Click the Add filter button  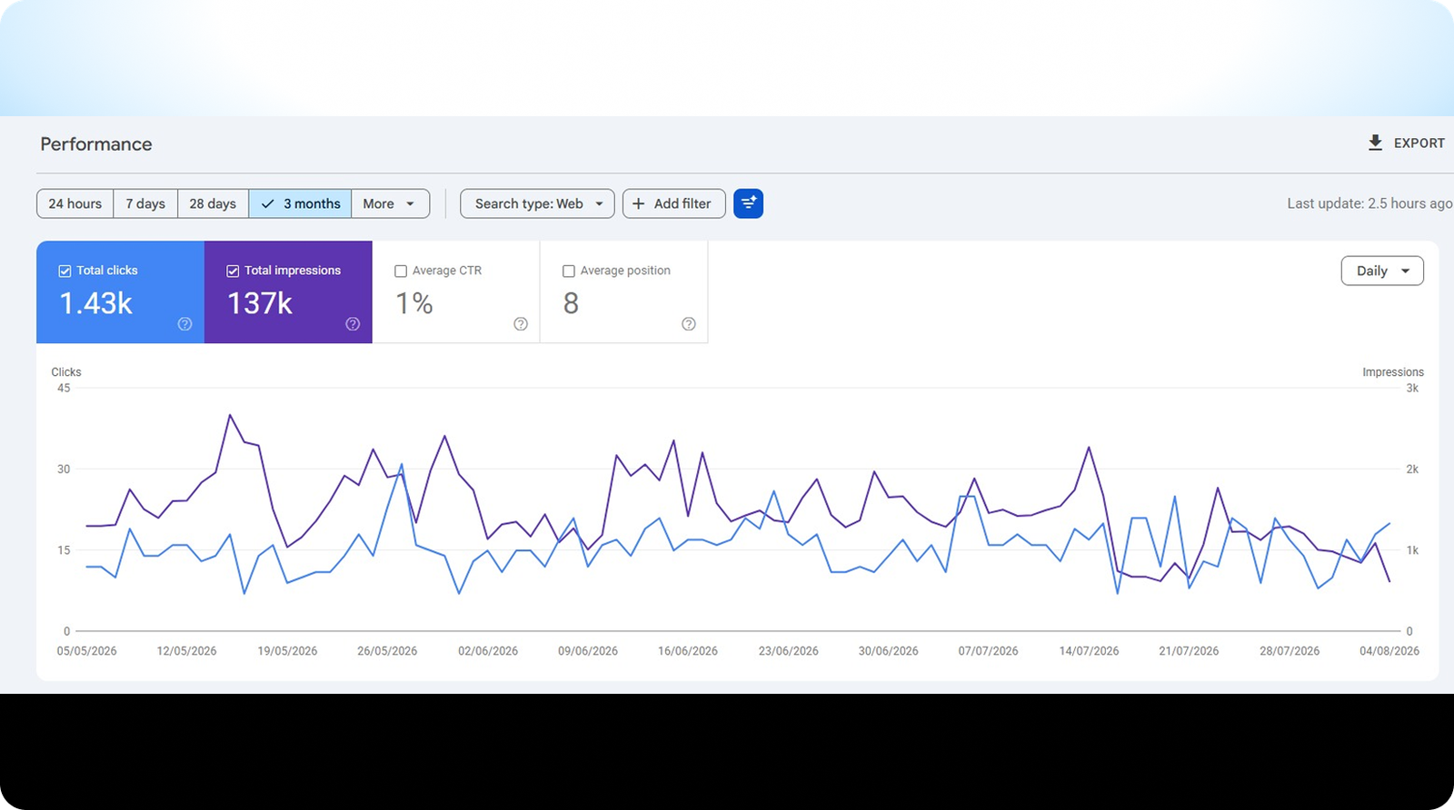(x=673, y=203)
